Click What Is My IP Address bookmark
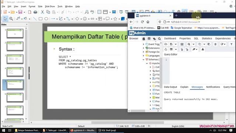Image resolution: width=236 pixels, height=133 pixels. click(142, 28)
